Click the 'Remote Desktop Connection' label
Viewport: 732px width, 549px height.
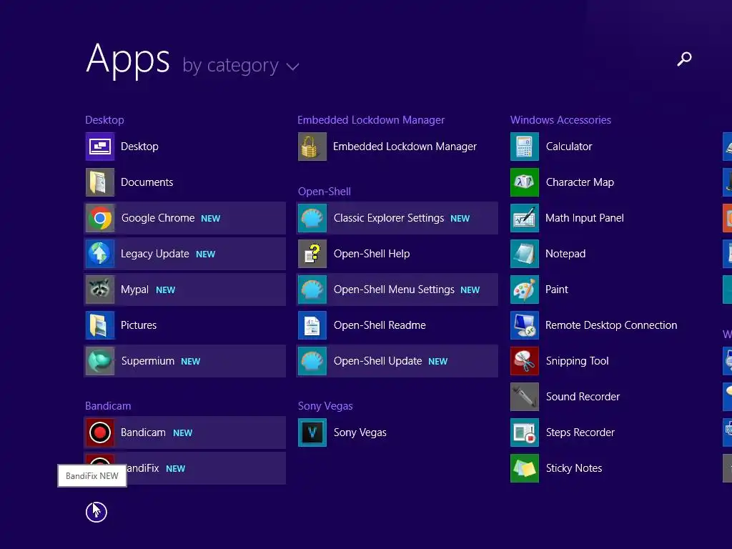pyautogui.click(x=611, y=325)
